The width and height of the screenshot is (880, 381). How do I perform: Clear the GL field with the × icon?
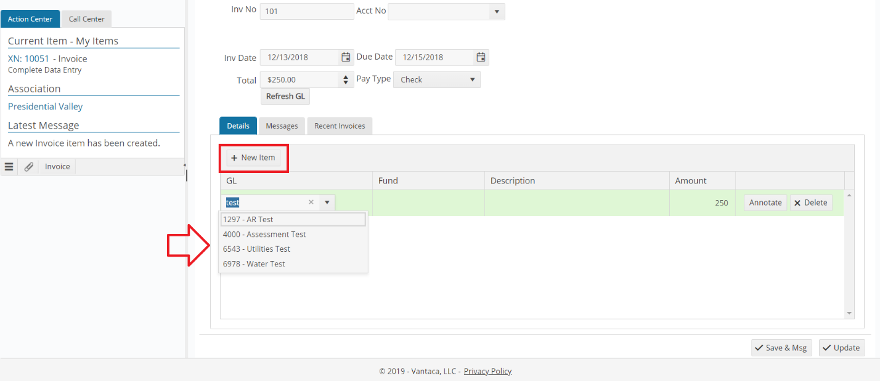pos(311,202)
